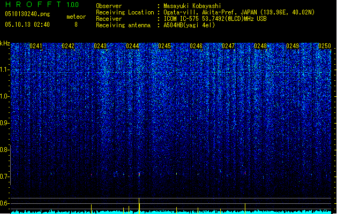This screenshot has height=214, width=337.
Task: Click the 0248 time marker
Action: click(x=260, y=46)
